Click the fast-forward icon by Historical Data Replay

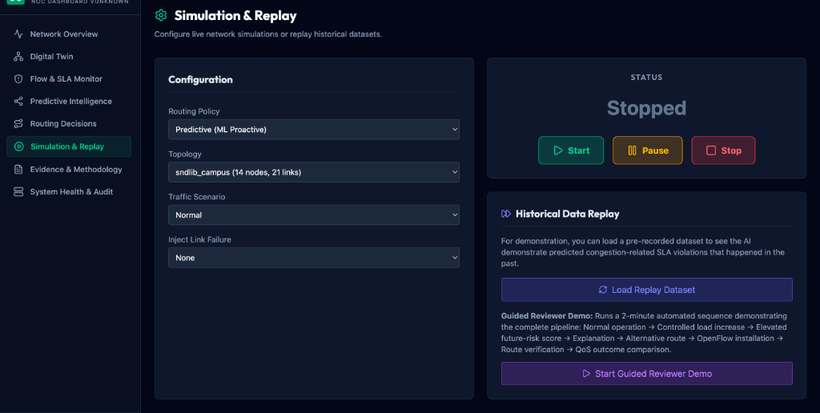(506, 214)
